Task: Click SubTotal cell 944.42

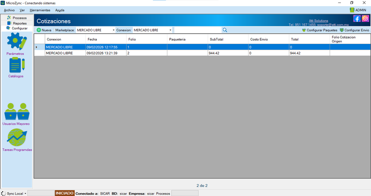Action: [228, 53]
